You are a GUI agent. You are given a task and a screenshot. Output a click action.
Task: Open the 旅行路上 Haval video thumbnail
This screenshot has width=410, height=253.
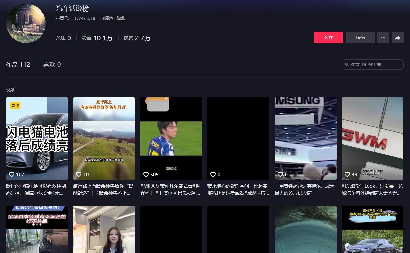click(x=104, y=139)
